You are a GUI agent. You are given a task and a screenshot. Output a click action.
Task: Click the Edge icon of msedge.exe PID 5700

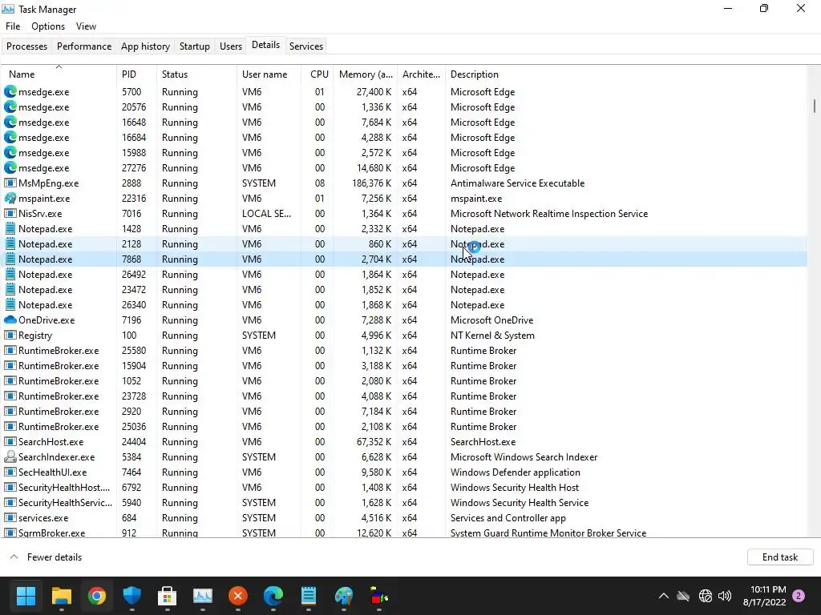click(x=10, y=91)
